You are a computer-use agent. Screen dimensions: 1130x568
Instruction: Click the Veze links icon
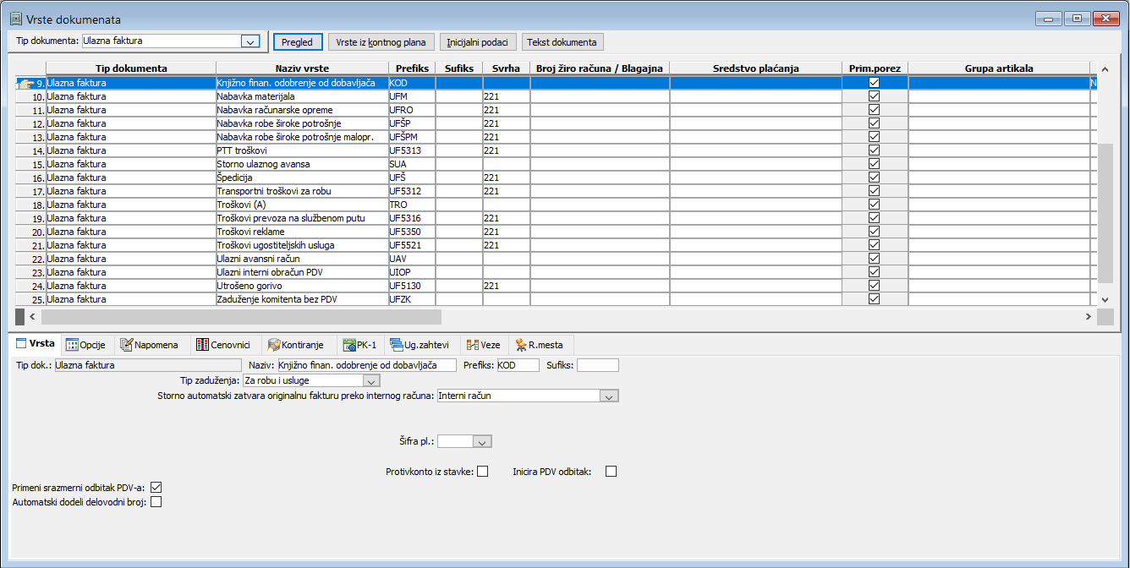pos(473,345)
